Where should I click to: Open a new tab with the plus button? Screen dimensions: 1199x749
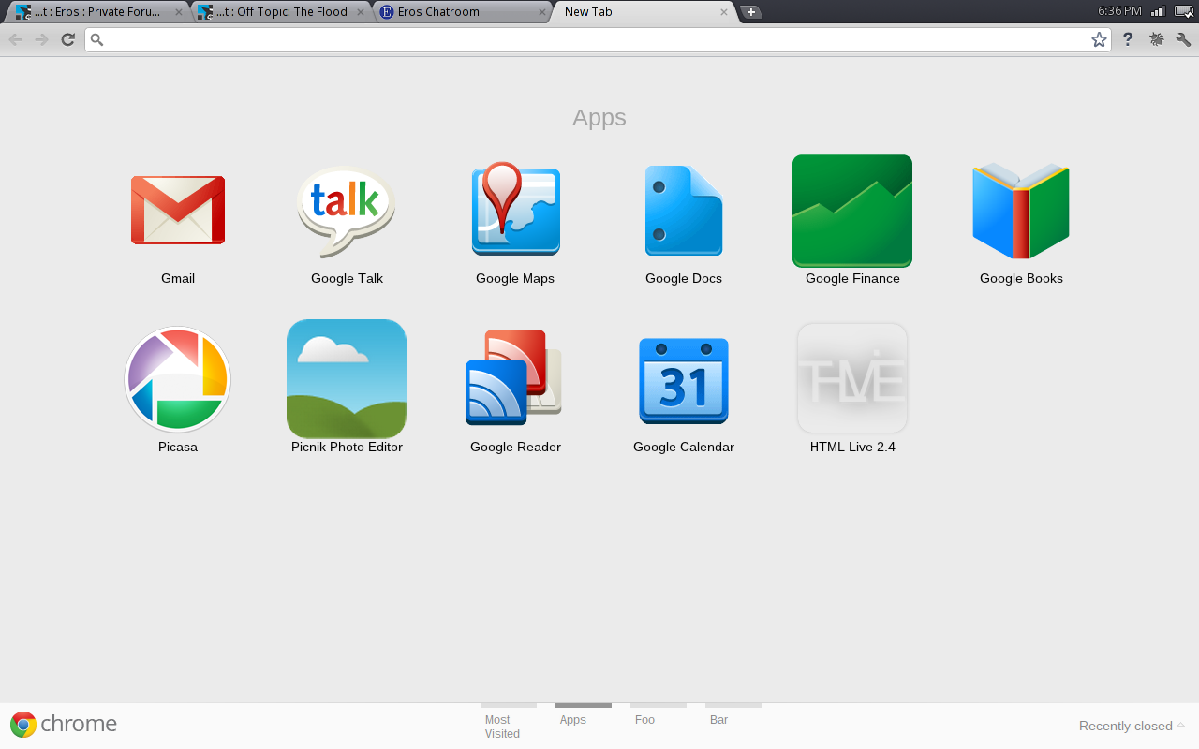coord(750,12)
